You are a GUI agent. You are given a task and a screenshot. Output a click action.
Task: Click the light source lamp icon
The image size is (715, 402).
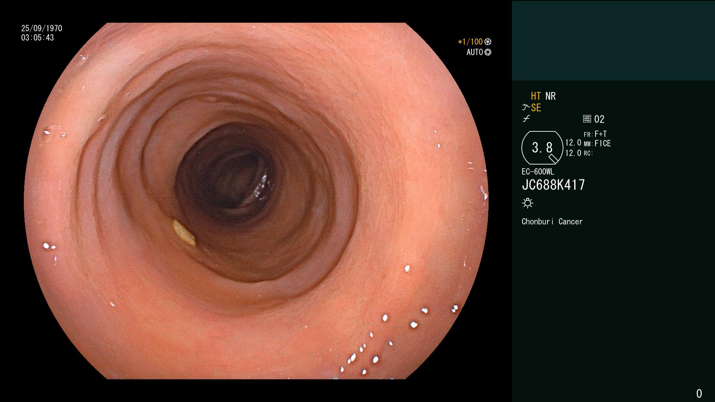click(x=528, y=203)
